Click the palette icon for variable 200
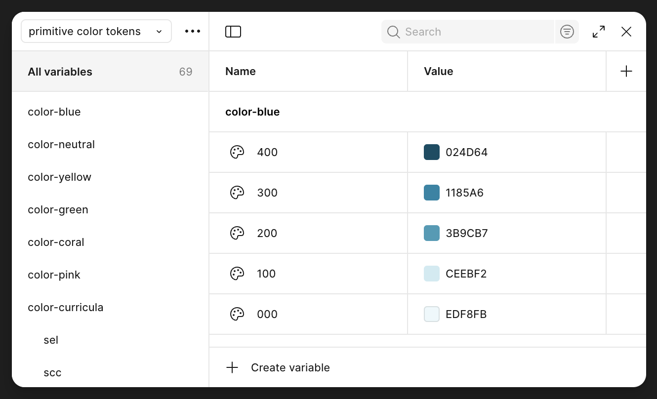 coord(237,233)
